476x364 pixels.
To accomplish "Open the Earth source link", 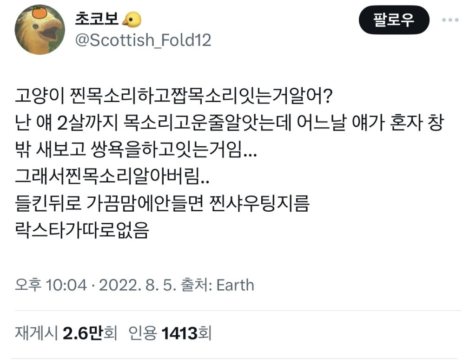I will tap(235, 285).
